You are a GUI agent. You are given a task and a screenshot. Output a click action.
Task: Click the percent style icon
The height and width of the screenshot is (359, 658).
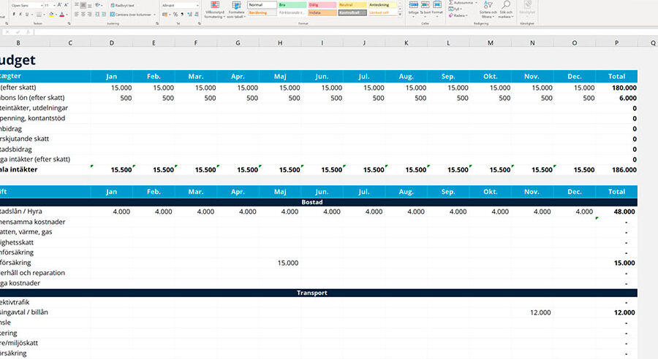175,15
